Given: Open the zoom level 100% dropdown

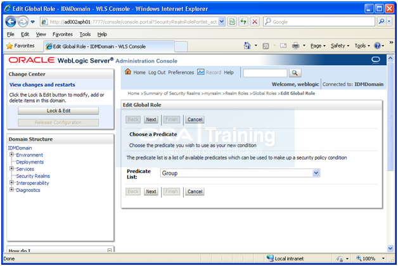Looking at the screenshot, I should (x=383, y=258).
